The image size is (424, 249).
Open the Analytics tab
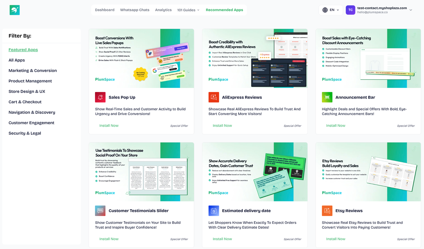pos(163,10)
